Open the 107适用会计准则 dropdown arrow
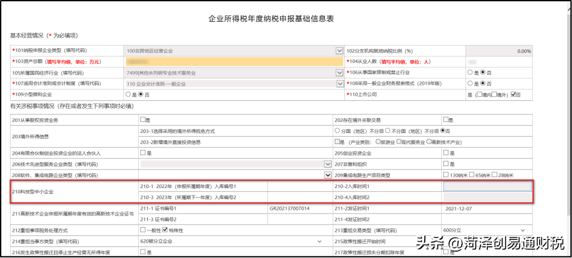The image size is (572, 258). pos(339,84)
